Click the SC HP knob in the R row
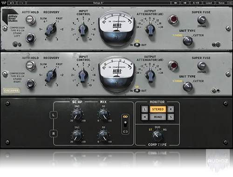 click(77, 136)
